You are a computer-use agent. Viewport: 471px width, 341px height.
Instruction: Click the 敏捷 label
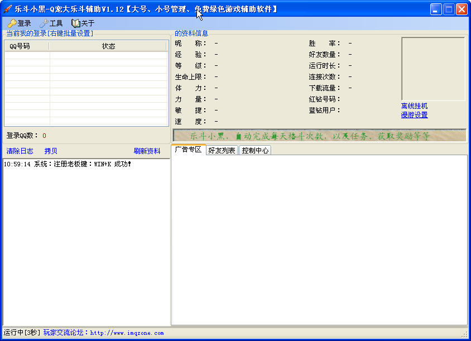pyautogui.click(x=191, y=111)
